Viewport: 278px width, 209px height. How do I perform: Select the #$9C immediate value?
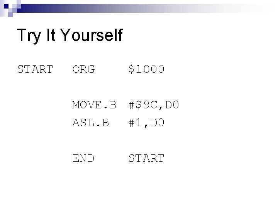[x=143, y=105]
